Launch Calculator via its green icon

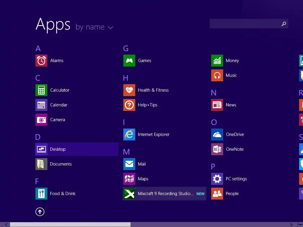coord(41,90)
